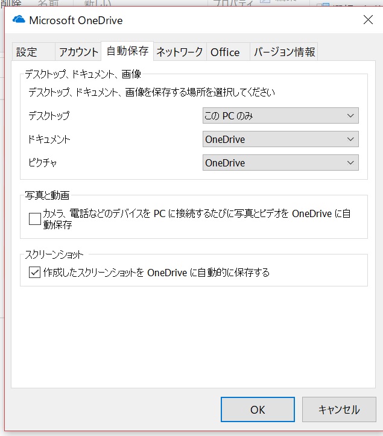Click the OneDrive cloud icon in title bar
This screenshot has width=383, height=436.
19,21
